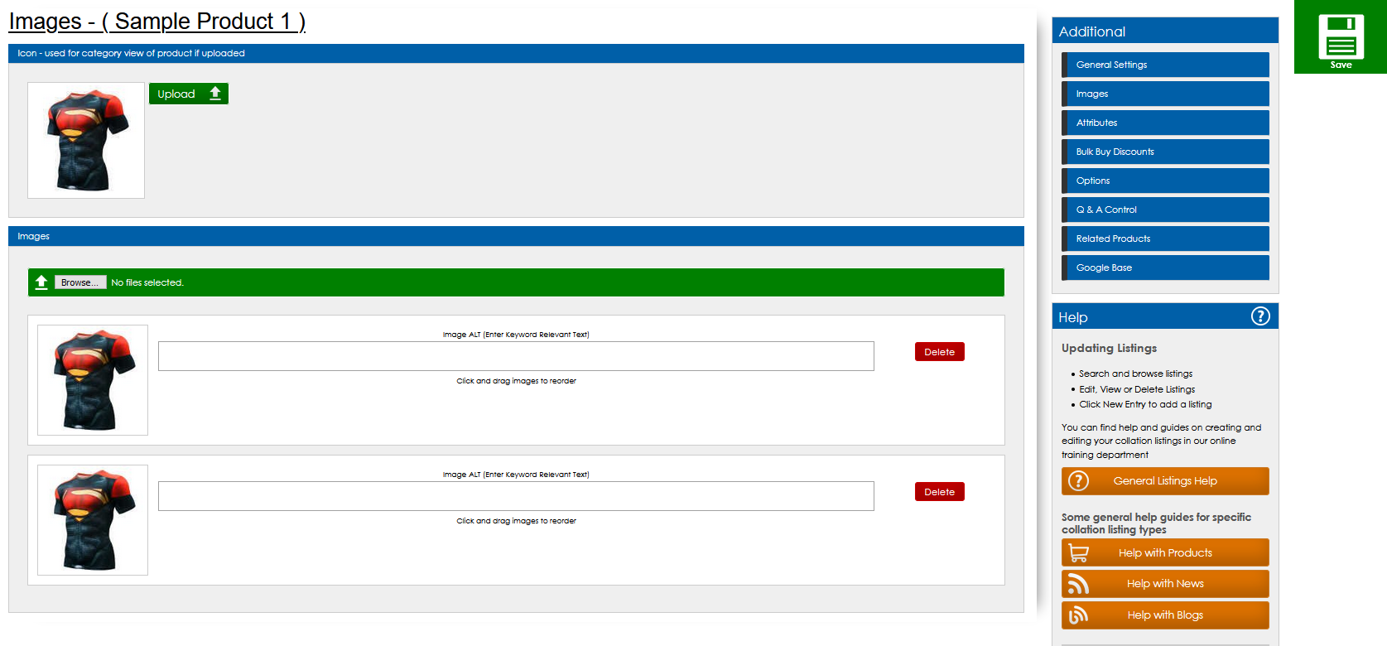Image resolution: width=1387 pixels, height=646 pixels.
Task: Open General Settings in Additional menu
Action: 1165,65
